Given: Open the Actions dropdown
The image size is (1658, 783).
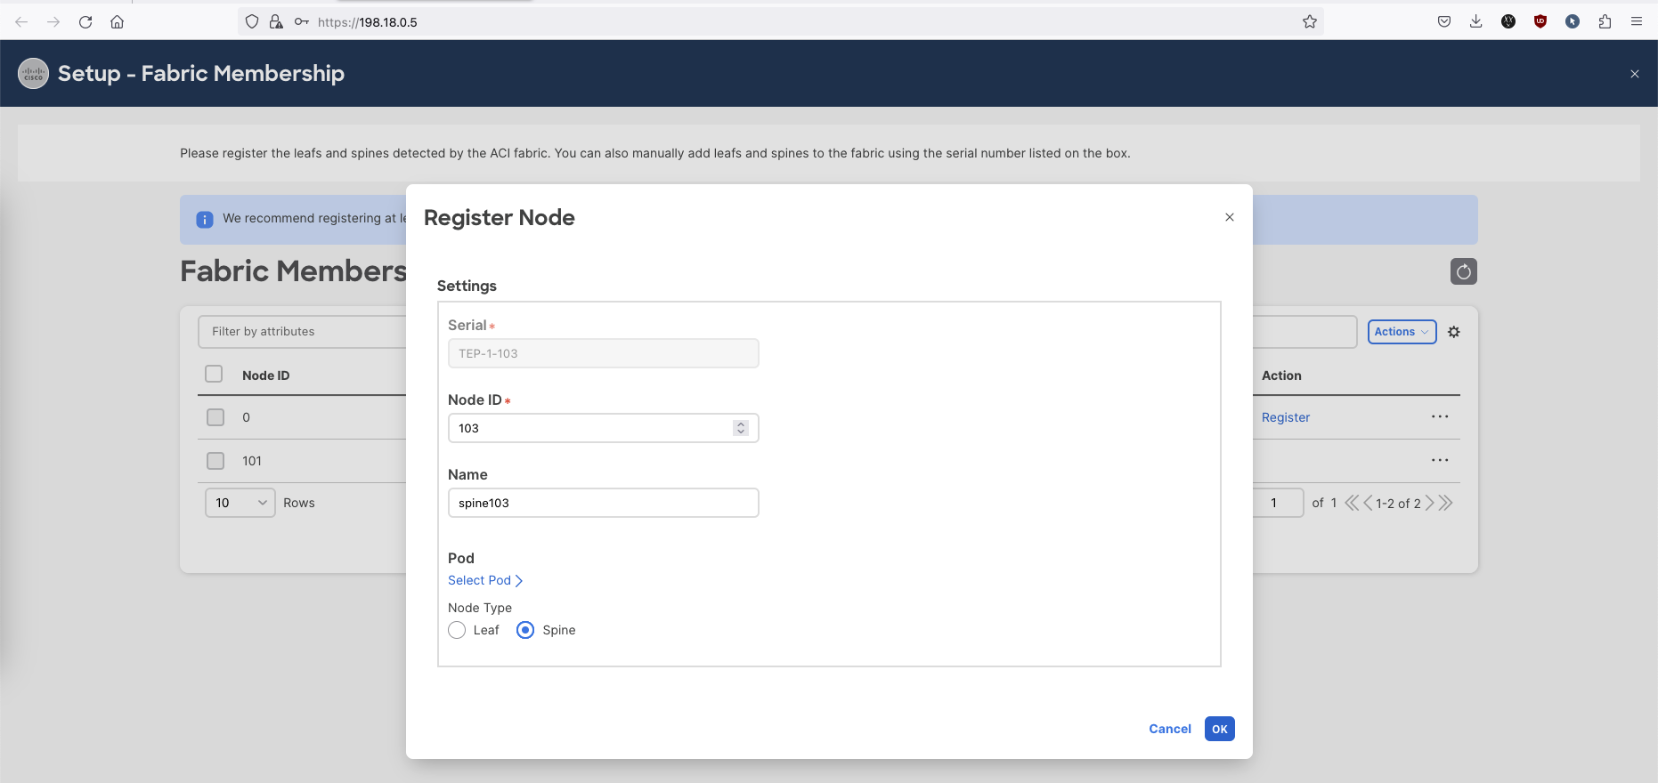Looking at the screenshot, I should [x=1402, y=332].
